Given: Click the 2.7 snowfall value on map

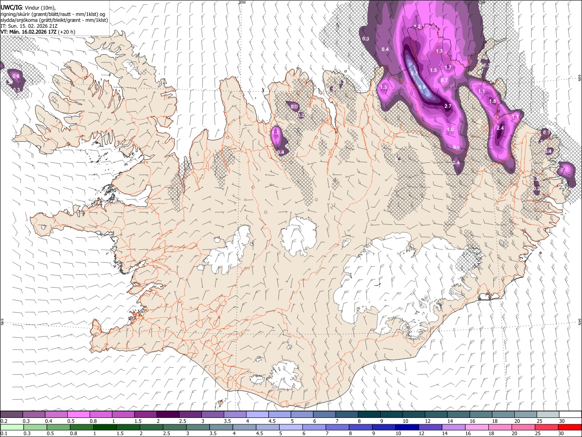Looking at the screenshot, I should click(447, 106).
